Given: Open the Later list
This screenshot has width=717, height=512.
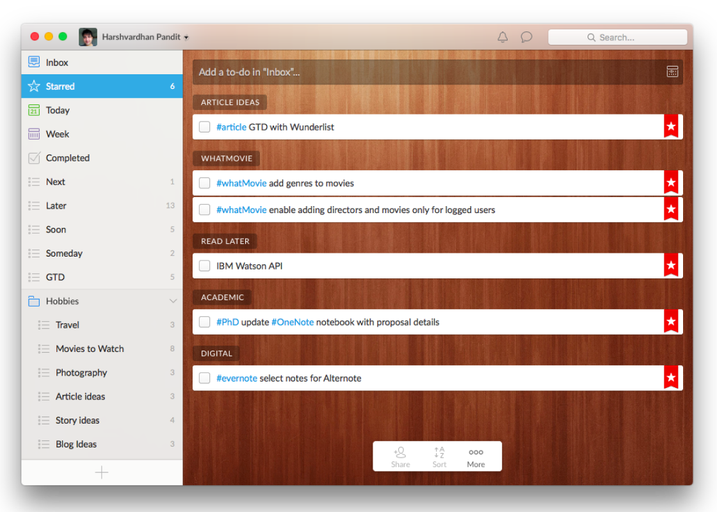Looking at the screenshot, I should point(102,205).
